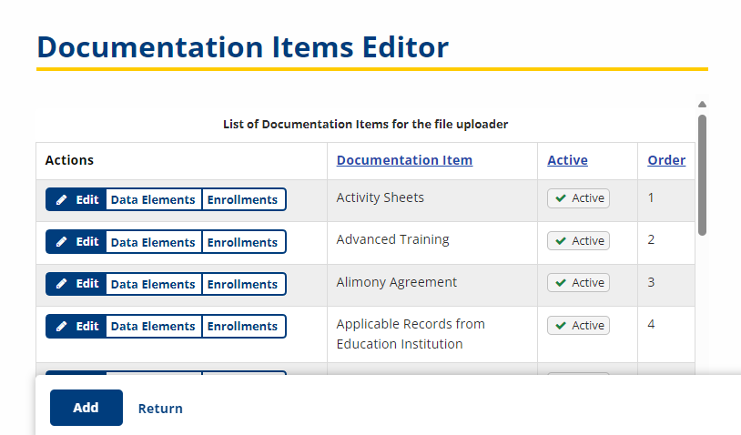The width and height of the screenshot is (741, 435).
Task: Open Enrollments for Activity Sheets
Action: tap(243, 200)
